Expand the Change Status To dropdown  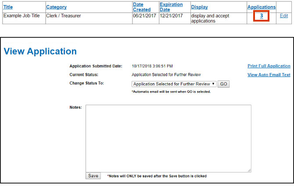coord(174,84)
